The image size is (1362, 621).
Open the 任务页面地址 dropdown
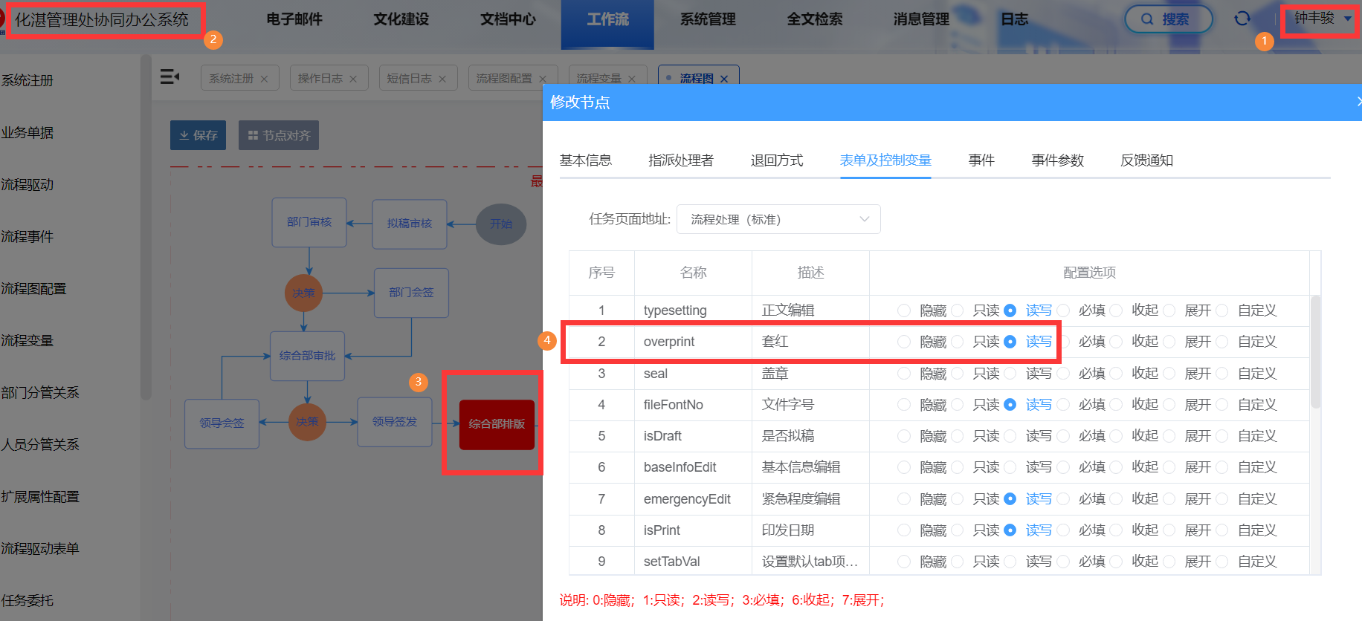point(778,219)
